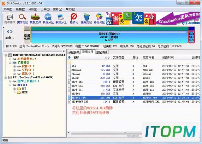Screen dimensions: 202x144
Task: Open the 文件(F) menu
Action: (8, 9)
